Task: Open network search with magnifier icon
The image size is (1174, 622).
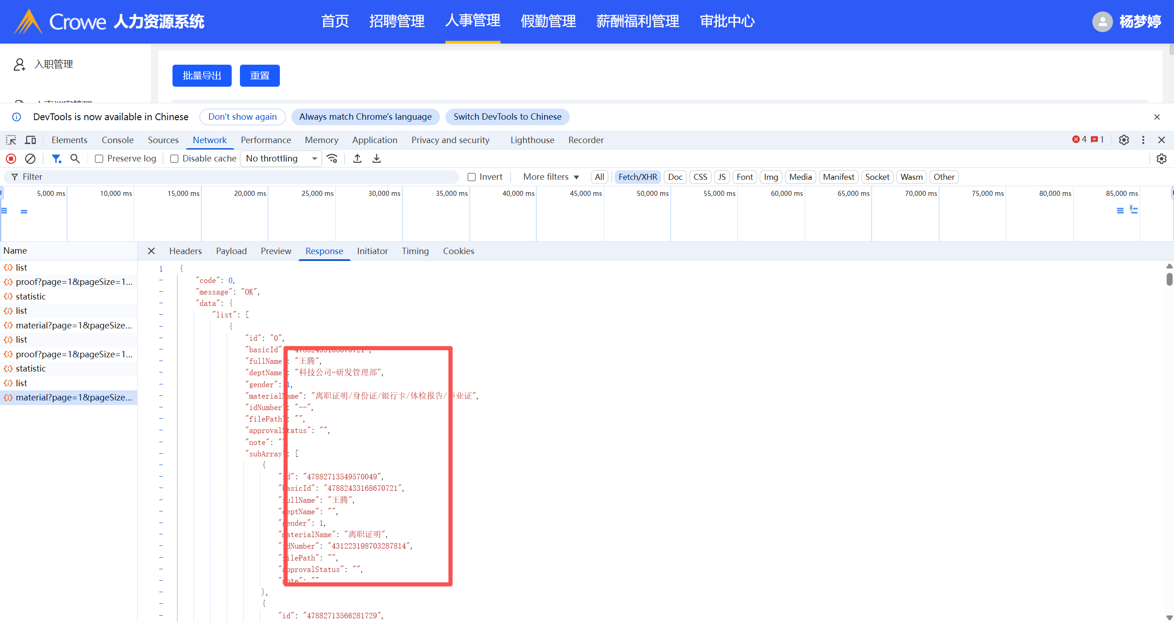Action: (75, 159)
